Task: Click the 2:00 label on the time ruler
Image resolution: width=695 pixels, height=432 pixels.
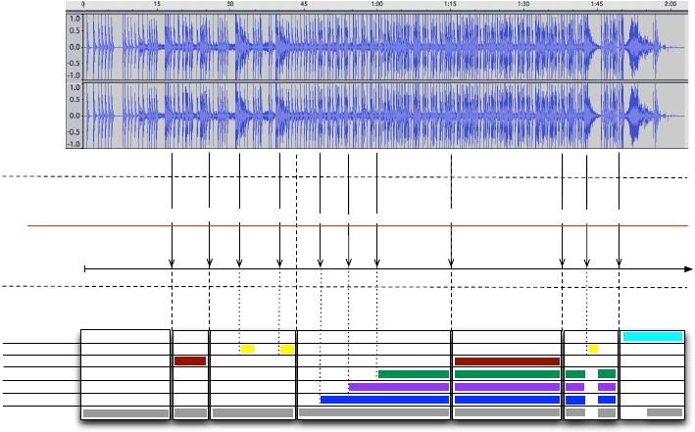Action: (670, 6)
